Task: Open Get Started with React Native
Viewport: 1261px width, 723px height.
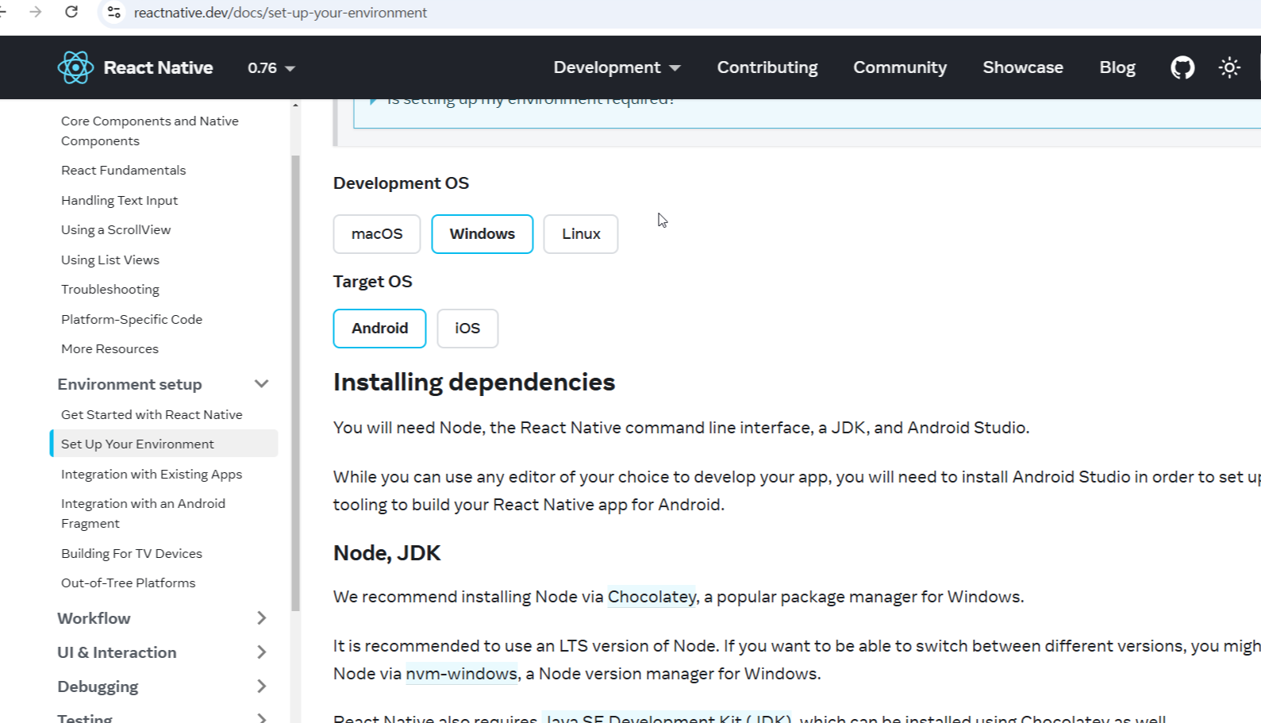Action: [152, 415]
